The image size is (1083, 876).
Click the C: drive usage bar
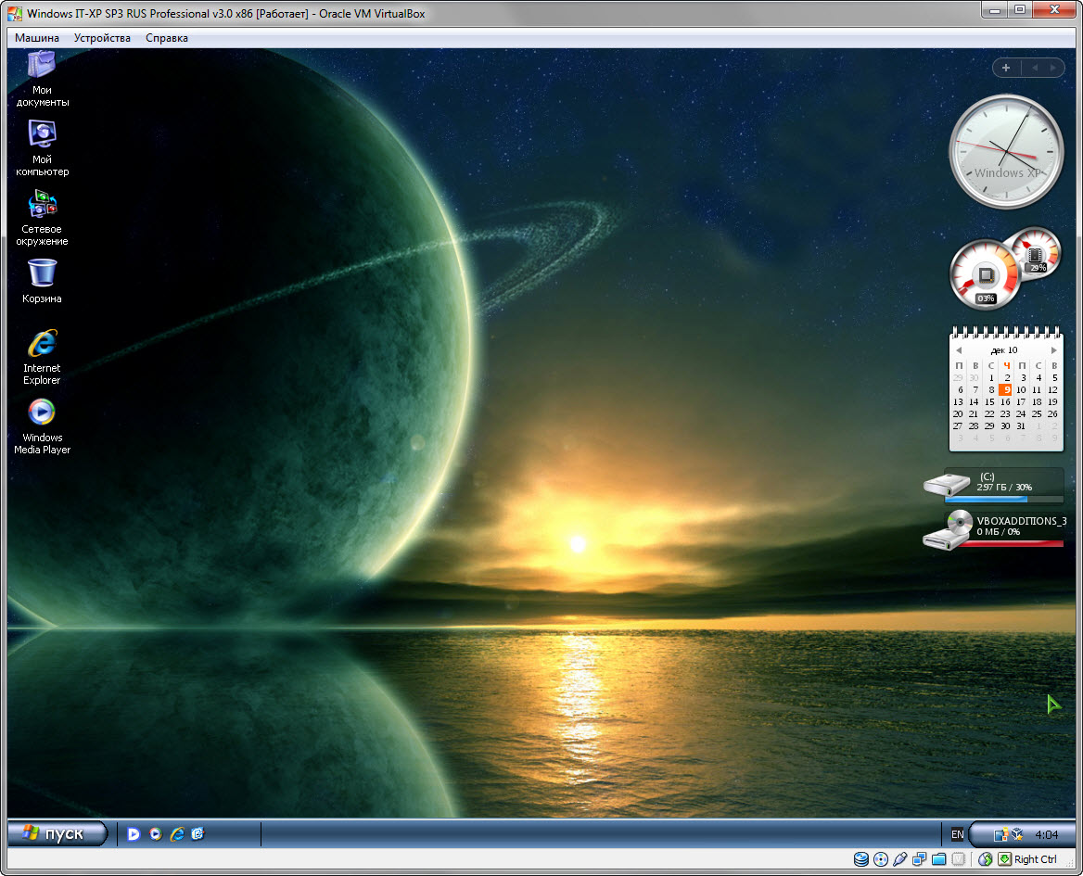pos(1003,499)
